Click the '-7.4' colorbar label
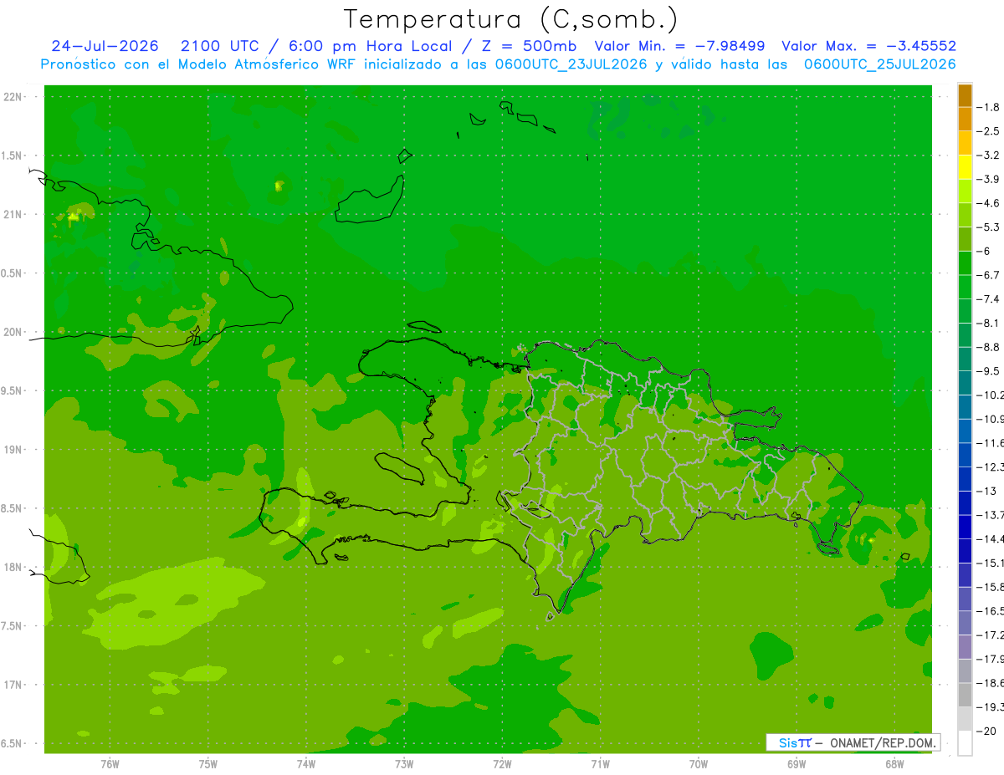The width and height of the screenshot is (1004, 775). pyautogui.click(x=987, y=298)
